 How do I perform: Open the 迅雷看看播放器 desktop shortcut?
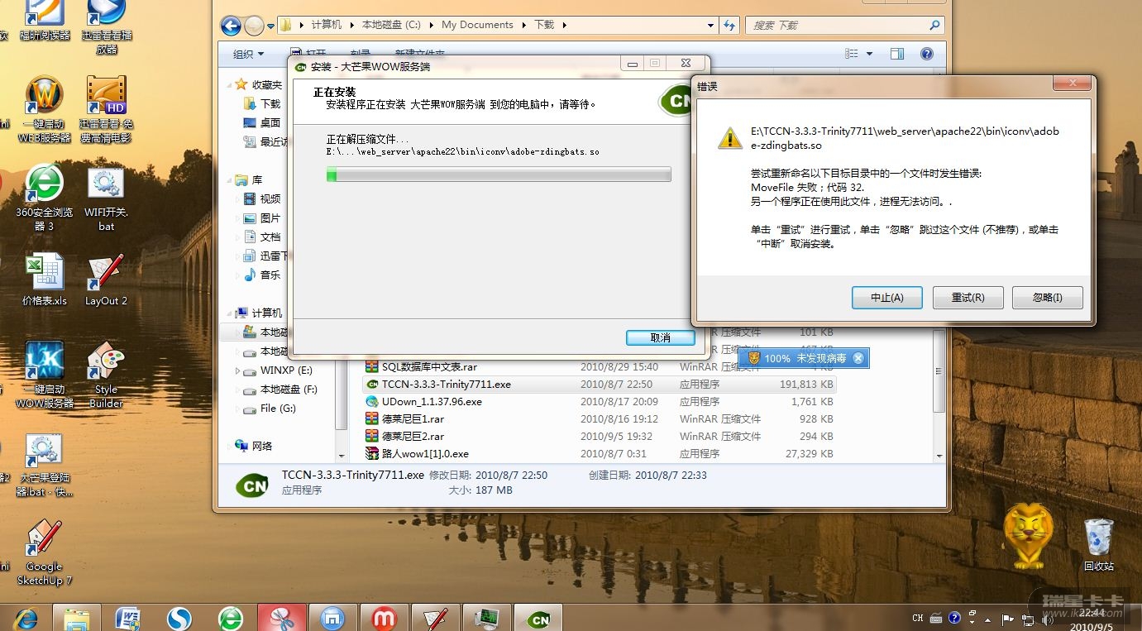(x=107, y=26)
